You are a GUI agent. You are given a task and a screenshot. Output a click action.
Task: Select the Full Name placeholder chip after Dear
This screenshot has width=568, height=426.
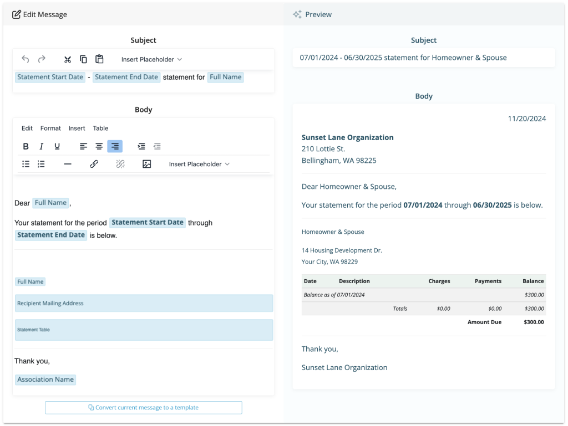tap(50, 203)
